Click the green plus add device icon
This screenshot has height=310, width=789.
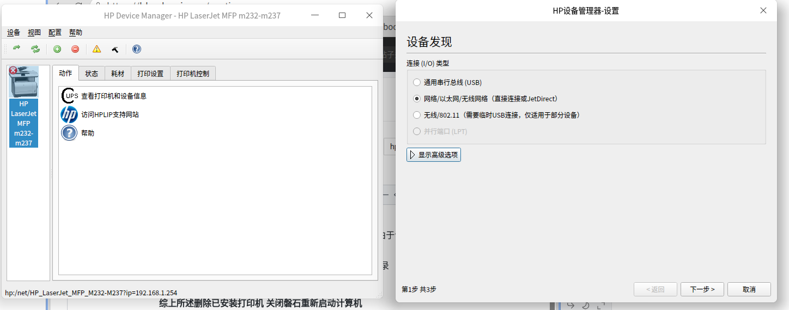coord(57,49)
